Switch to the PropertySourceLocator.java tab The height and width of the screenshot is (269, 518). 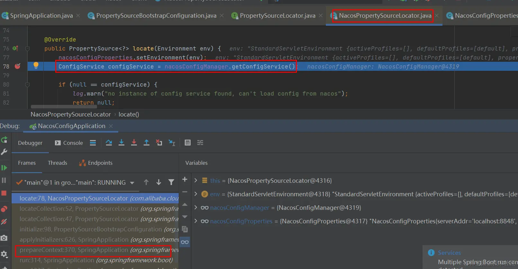[277, 15]
